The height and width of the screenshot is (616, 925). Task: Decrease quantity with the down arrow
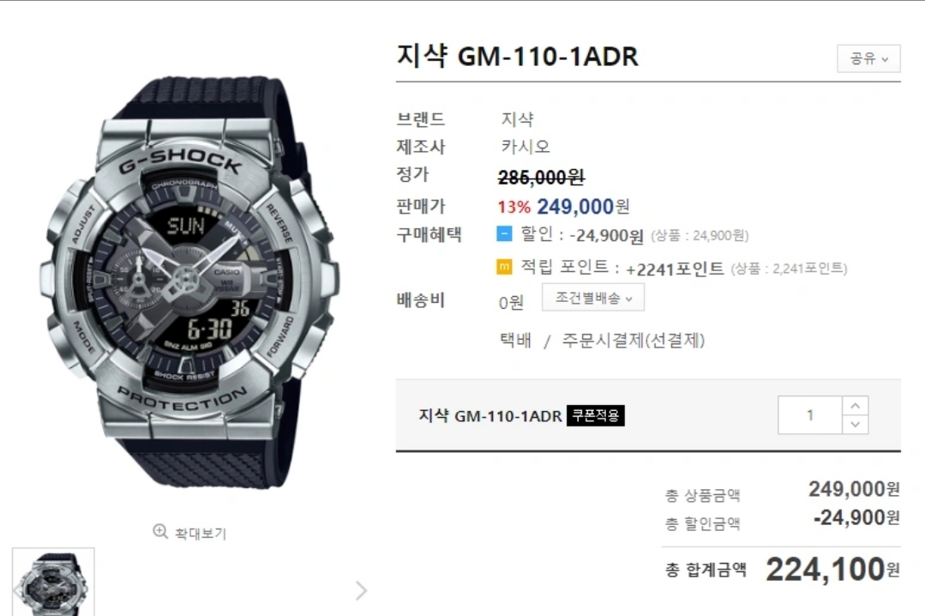pos(855,425)
